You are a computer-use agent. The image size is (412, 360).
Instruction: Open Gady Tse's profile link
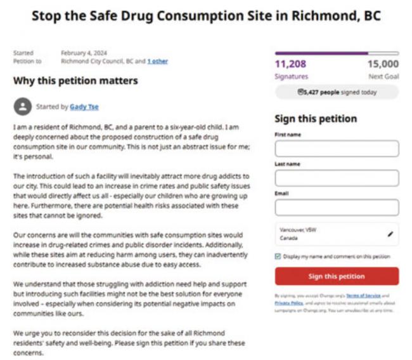click(84, 107)
